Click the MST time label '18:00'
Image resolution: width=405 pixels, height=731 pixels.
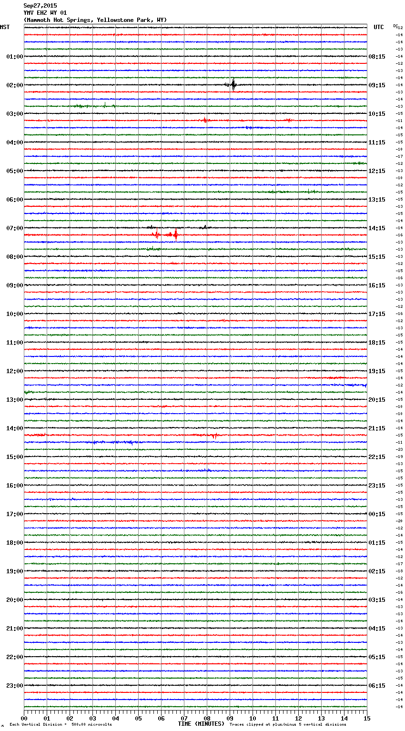point(14,543)
